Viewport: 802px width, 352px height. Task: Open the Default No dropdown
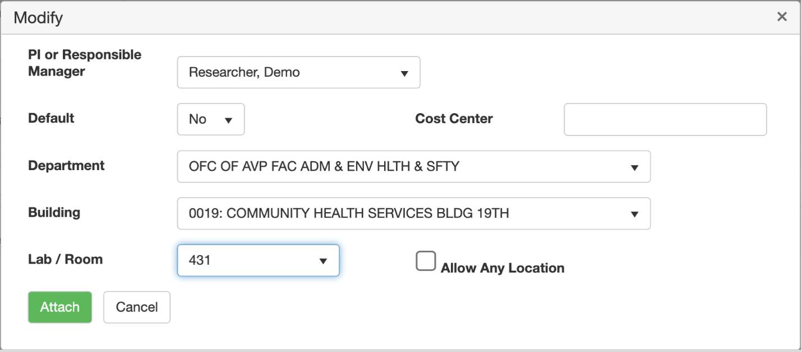(211, 119)
